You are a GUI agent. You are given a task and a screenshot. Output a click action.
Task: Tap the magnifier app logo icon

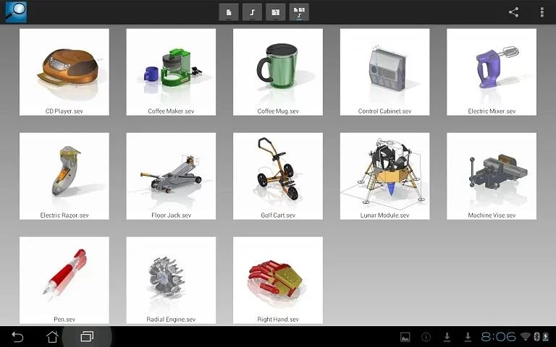pyautogui.click(x=16, y=12)
